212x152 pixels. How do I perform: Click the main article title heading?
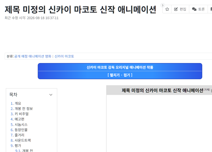point(81,10)
